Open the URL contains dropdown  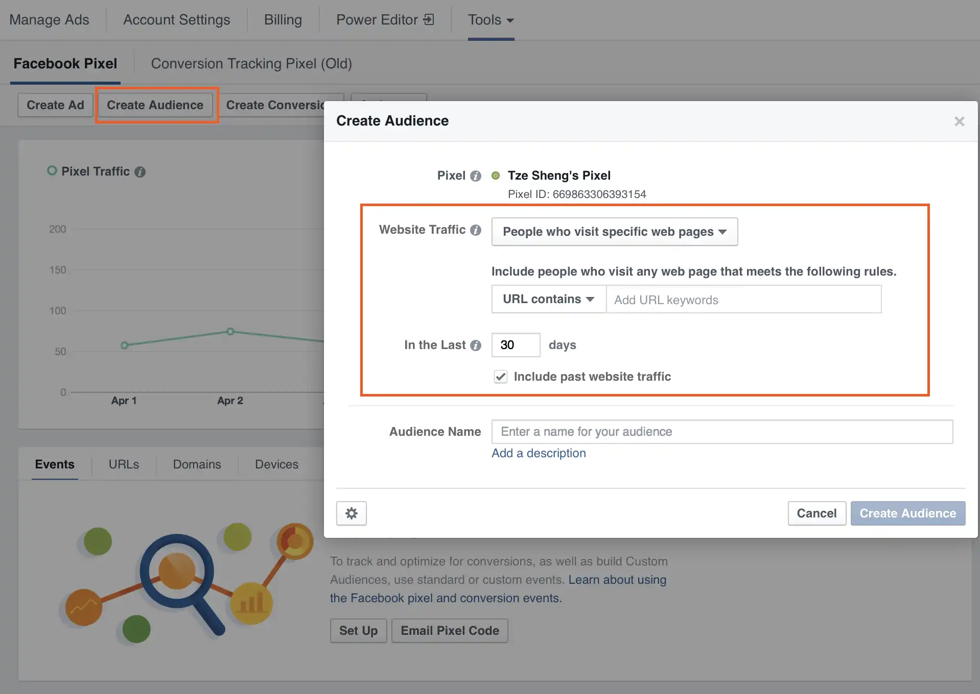pos(548,299)
